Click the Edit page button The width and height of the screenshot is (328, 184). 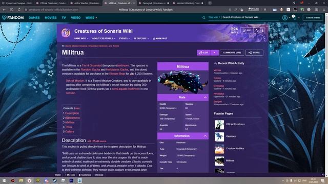(204, 53)
